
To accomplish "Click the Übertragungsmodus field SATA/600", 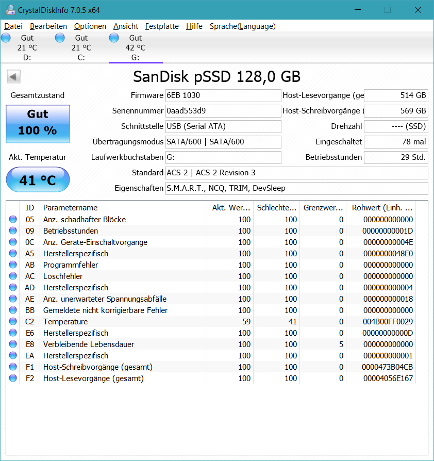I will coord(223,142).
